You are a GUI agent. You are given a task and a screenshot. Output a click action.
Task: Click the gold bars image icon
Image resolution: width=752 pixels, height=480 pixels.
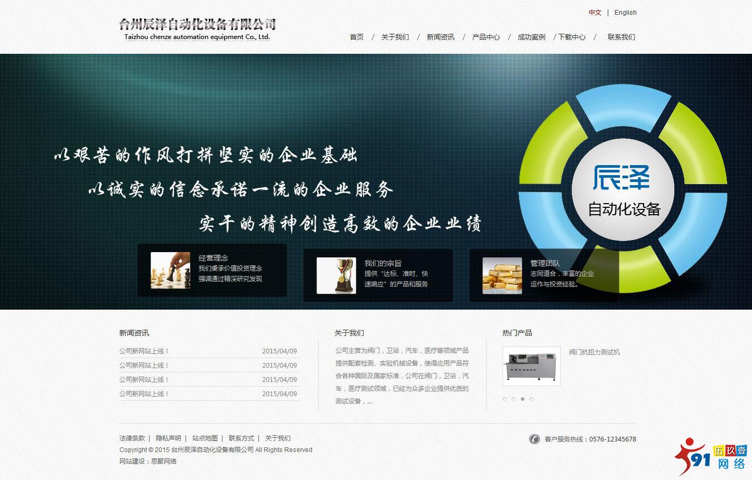[x=502, y=275]
